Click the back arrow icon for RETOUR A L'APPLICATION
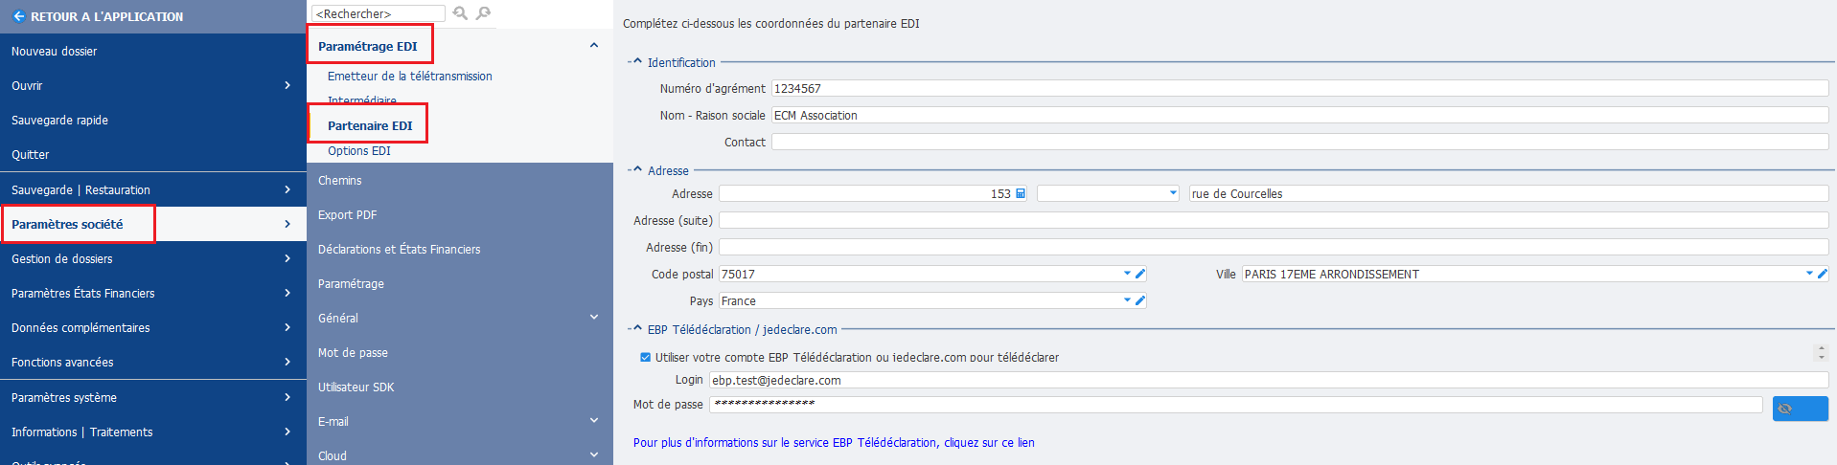The width and height of the screenshot is (1837, 465). pyautogui.click(x=18, y=16)
